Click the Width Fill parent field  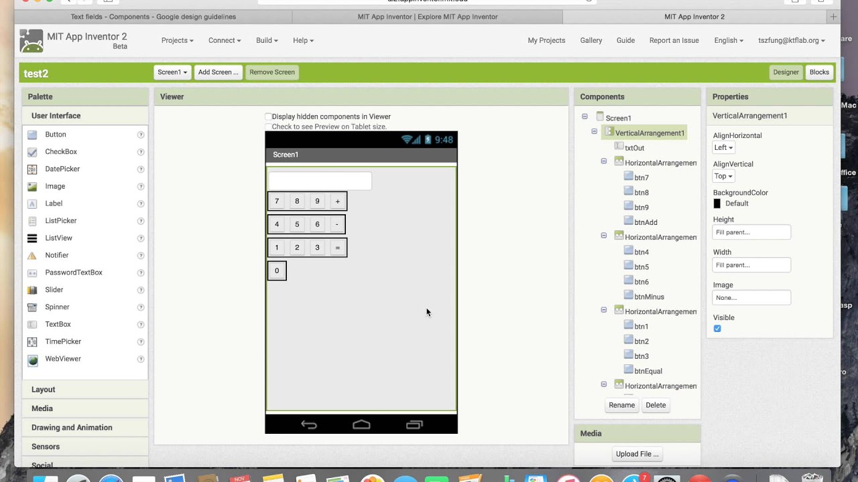[x=751, y=265]
